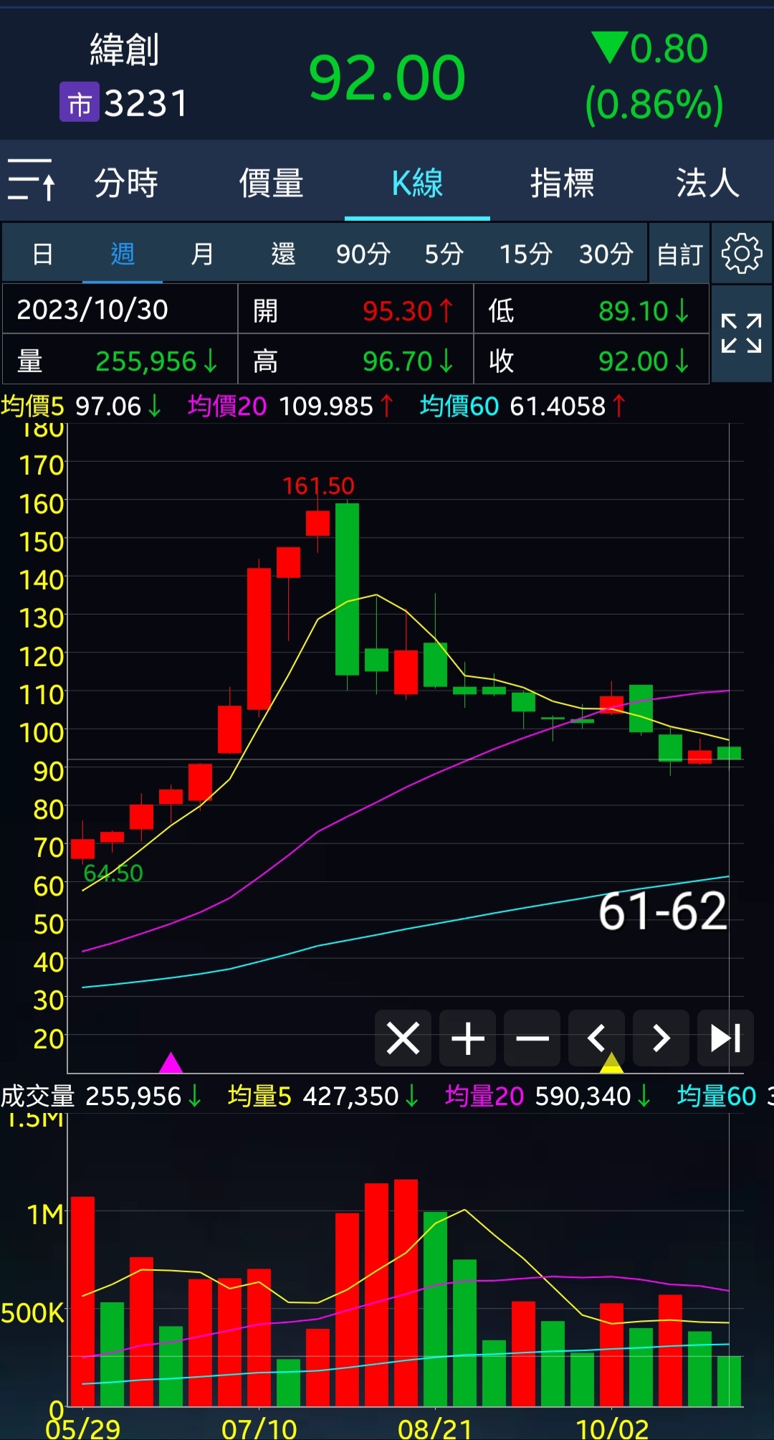Switch to the 法人 tab
This screenshot has height=1440, width=774.
tap(707, 183)
